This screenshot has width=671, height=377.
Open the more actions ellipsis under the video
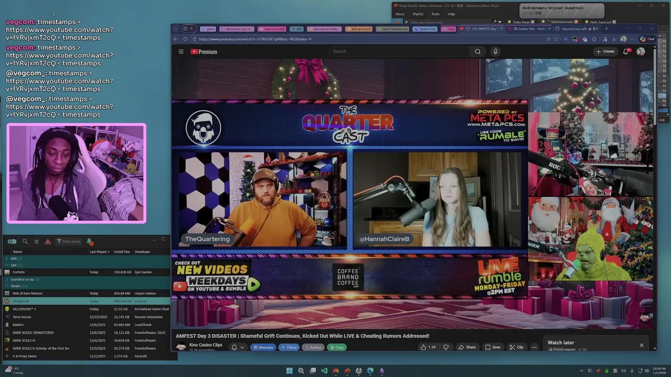click(534, 347)
